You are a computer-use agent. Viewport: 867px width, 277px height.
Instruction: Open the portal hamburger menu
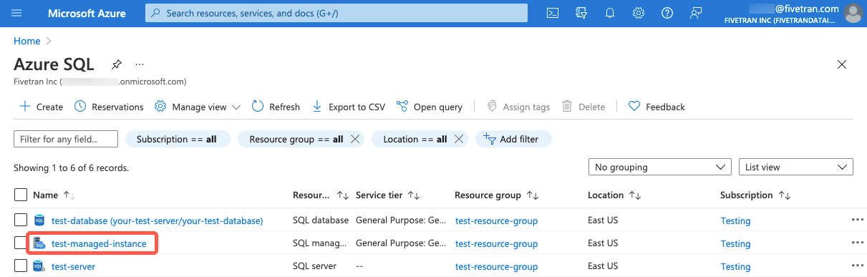coord(16,13)
